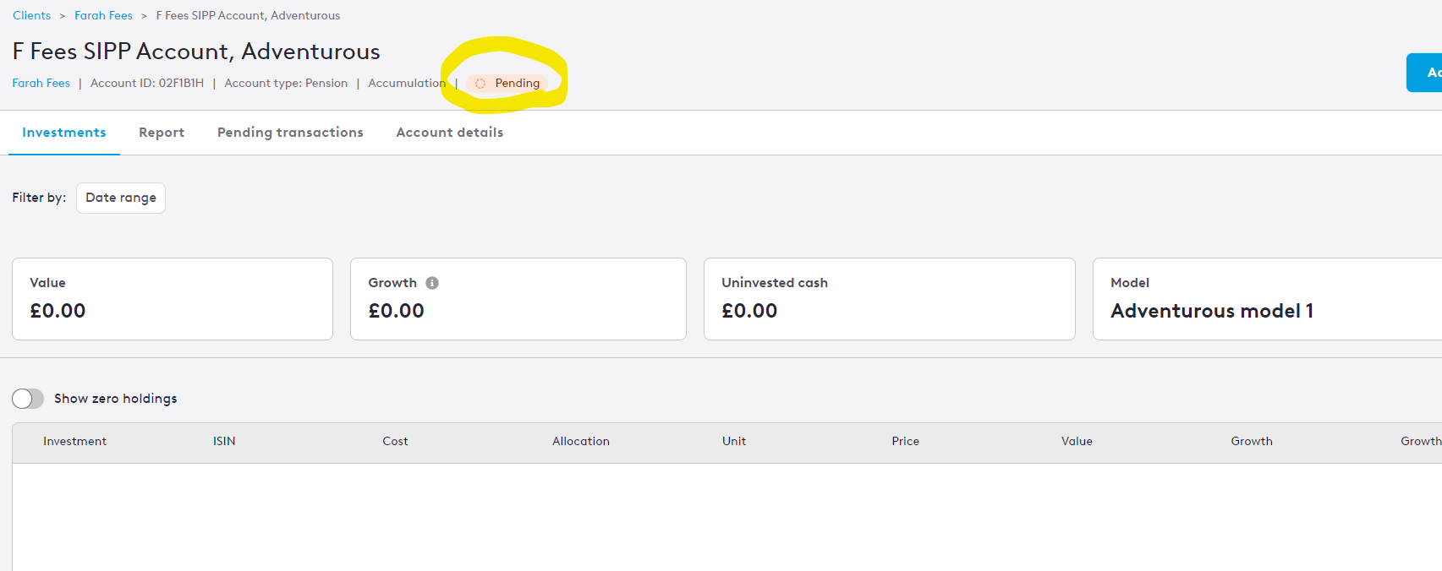This screenshot has height=571, width=1442.
Task: Open Clients breadcrumb link
Action: [32, 15]
